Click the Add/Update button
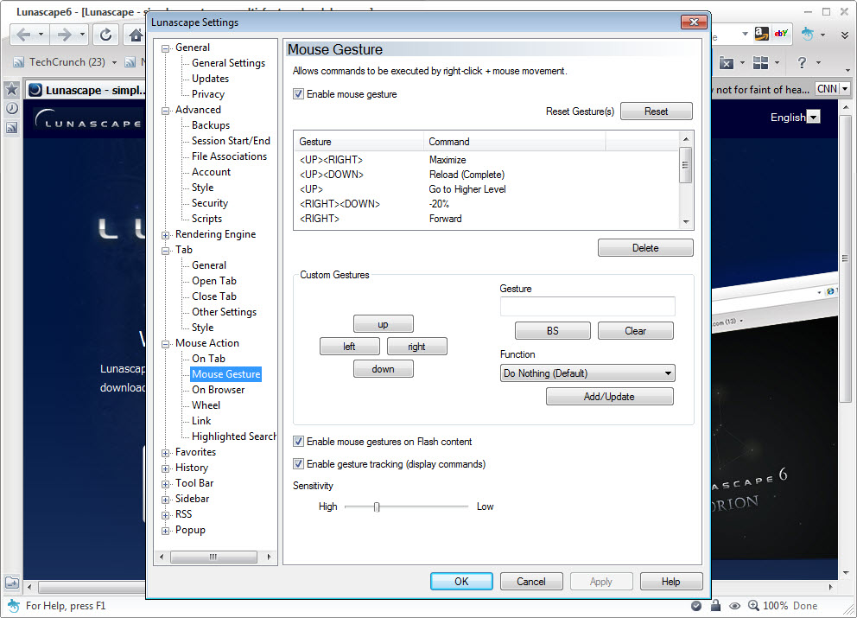Image resolution: width=857 pixels, height=618 pixels. [609, 397]
